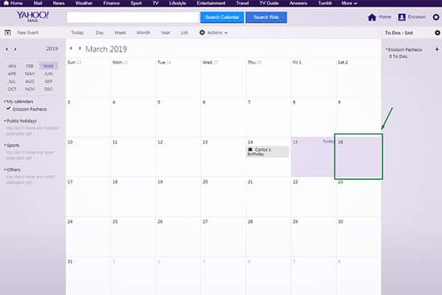Select APR in mini calendar
Viewport: 442px width, 295px height.
(12, 74)
